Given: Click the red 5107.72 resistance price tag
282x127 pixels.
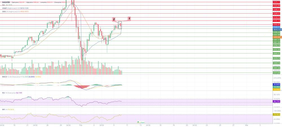Looking at the screenshot, I should point(276,21).
